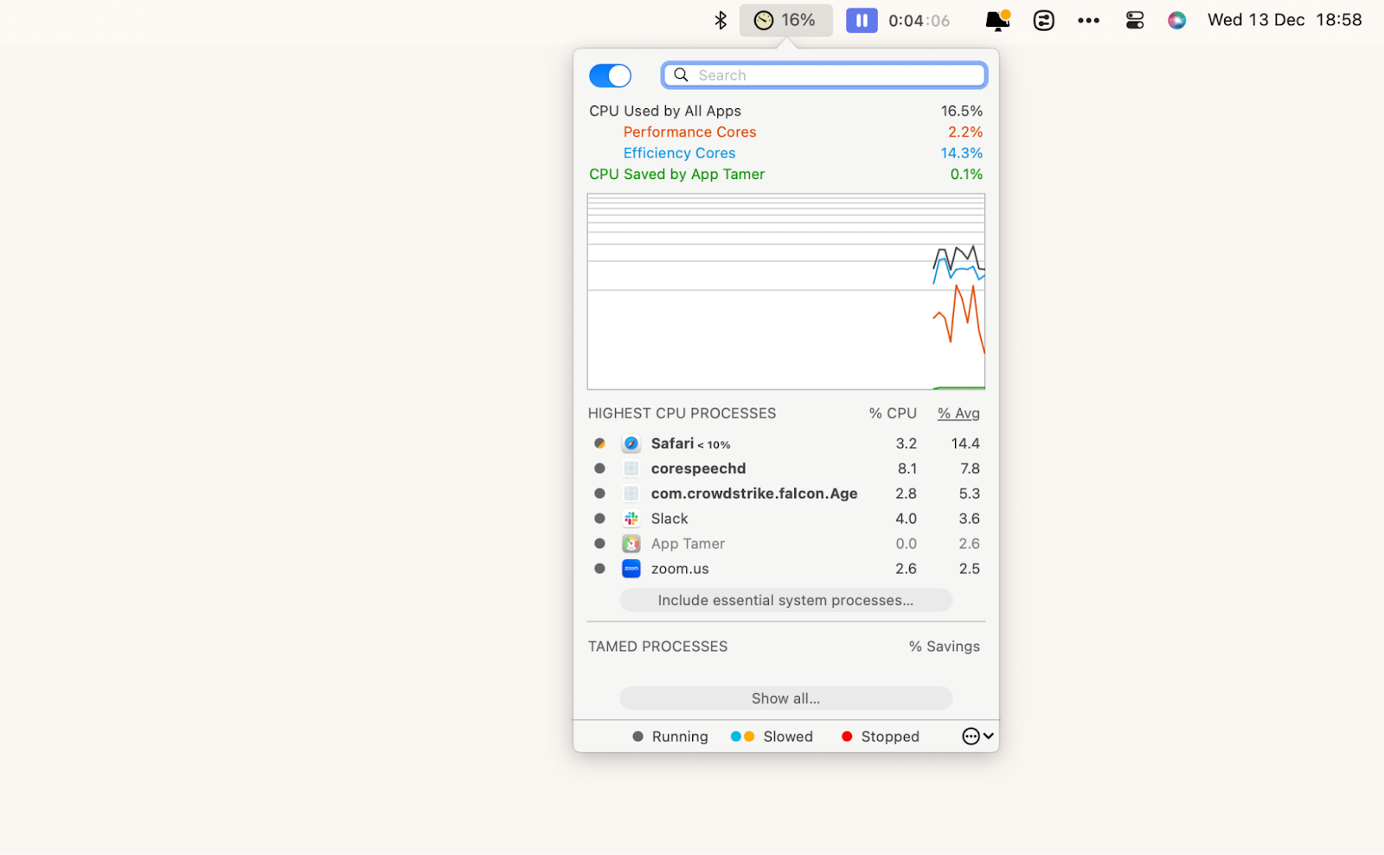Click the zoom.us icon in the process list

(631, 568)
